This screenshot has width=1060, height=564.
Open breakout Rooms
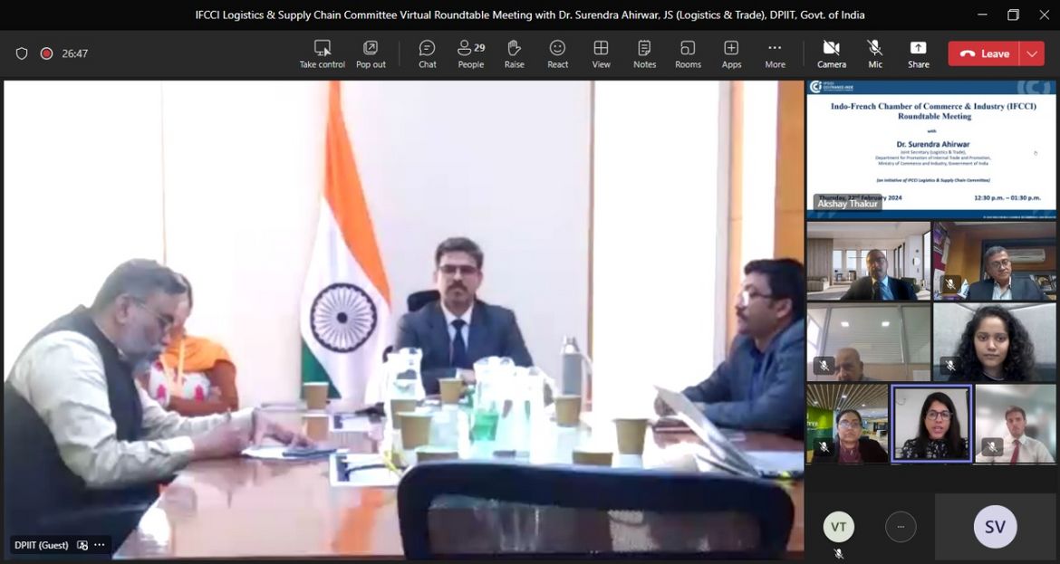click(688, 53)
